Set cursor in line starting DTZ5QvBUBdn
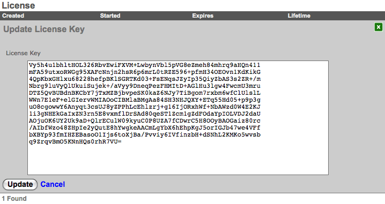 coord(144,93)
